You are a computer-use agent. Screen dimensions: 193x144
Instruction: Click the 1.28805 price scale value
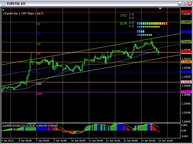(186, 121)
